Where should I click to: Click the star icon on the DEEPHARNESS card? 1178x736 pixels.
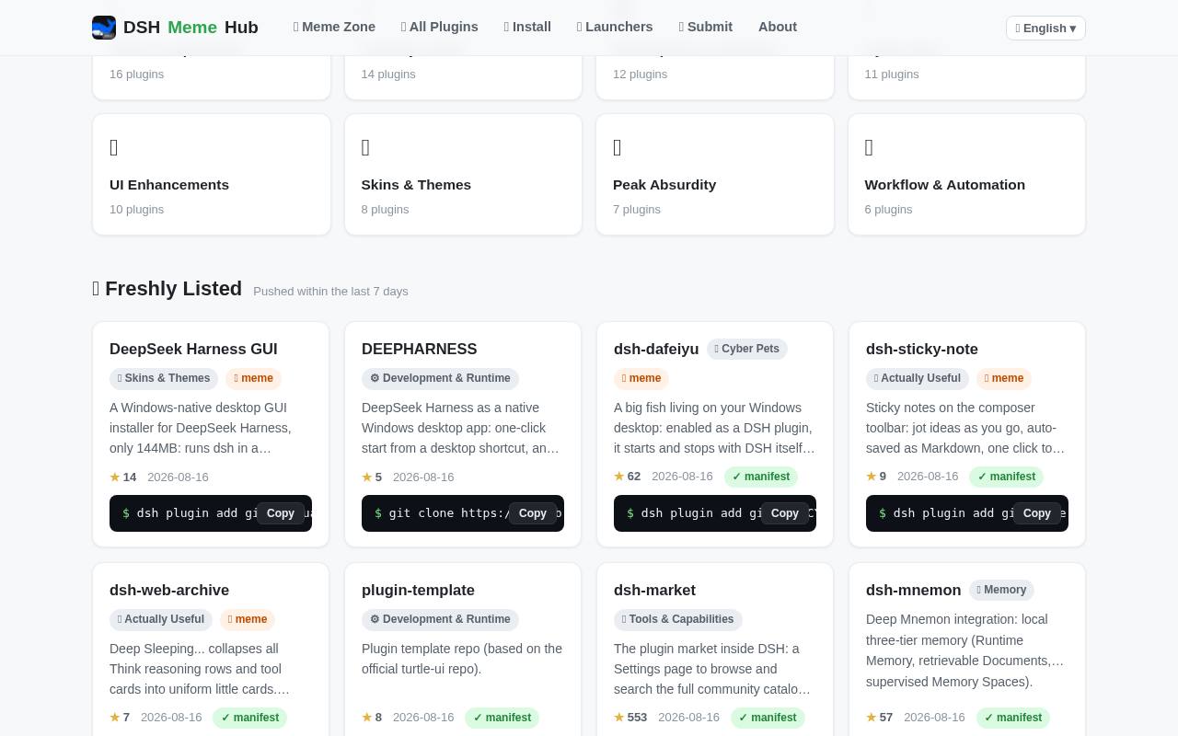[x=367, y=477]
